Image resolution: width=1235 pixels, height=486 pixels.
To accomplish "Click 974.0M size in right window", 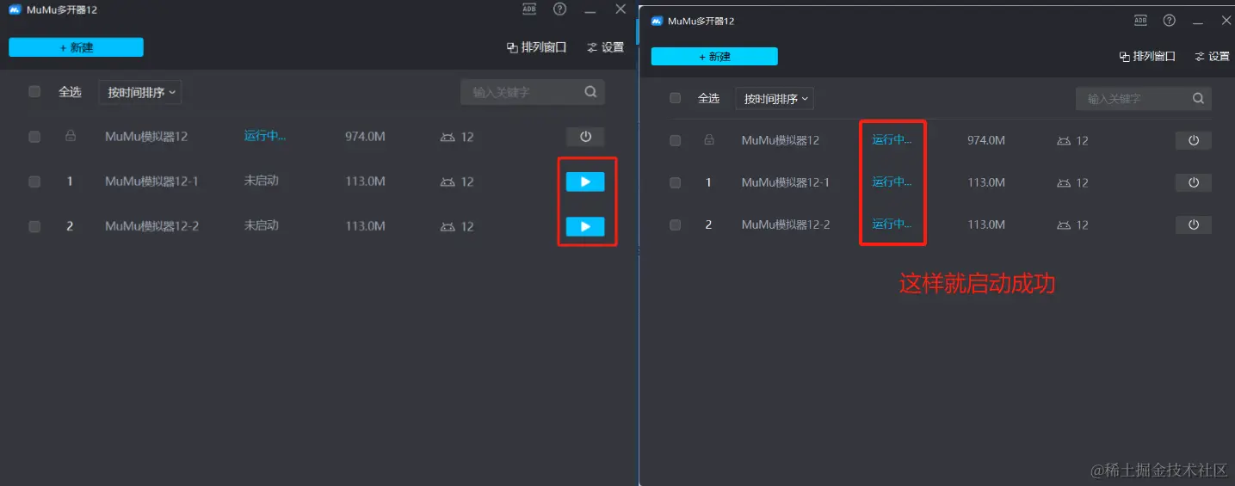I will tap(986, 140).
